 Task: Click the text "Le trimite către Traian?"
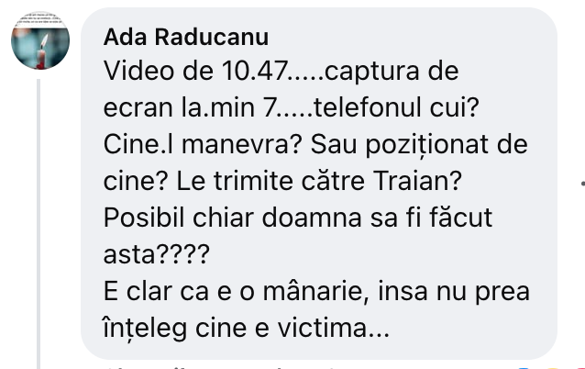pyautogui.click(x=319, y=181)
